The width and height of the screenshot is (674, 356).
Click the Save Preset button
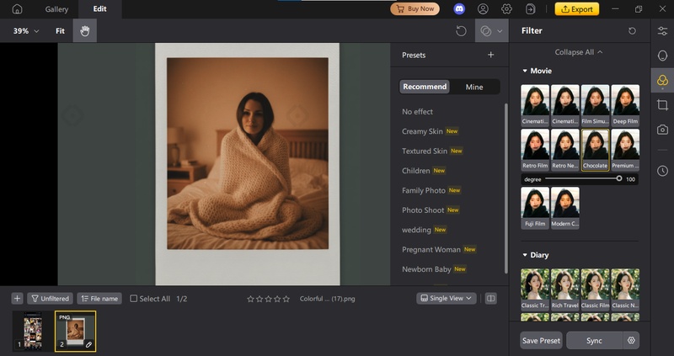coord(541,341)
